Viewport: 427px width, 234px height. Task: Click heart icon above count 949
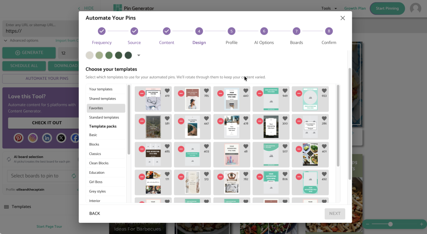tap(285, 91)
